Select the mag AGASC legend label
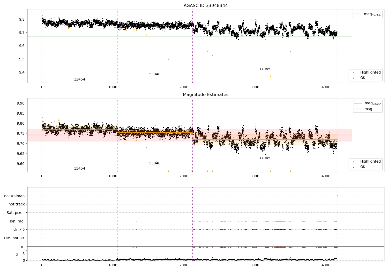388x271 pixels. (x=372, y=14)
